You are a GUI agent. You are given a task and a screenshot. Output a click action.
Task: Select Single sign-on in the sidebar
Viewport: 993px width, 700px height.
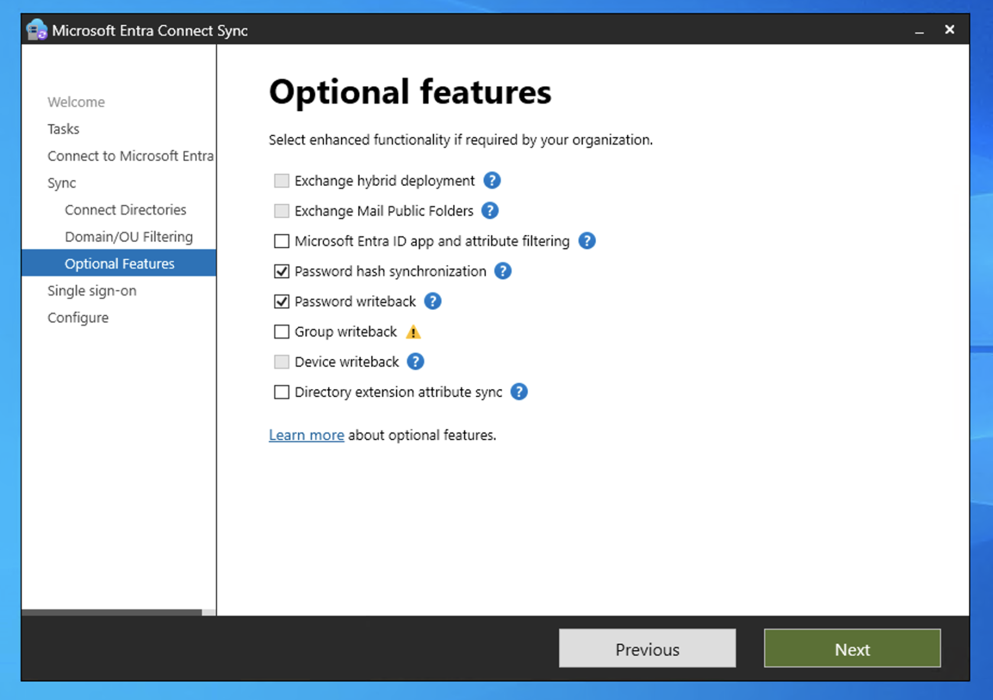click(92, 290)
